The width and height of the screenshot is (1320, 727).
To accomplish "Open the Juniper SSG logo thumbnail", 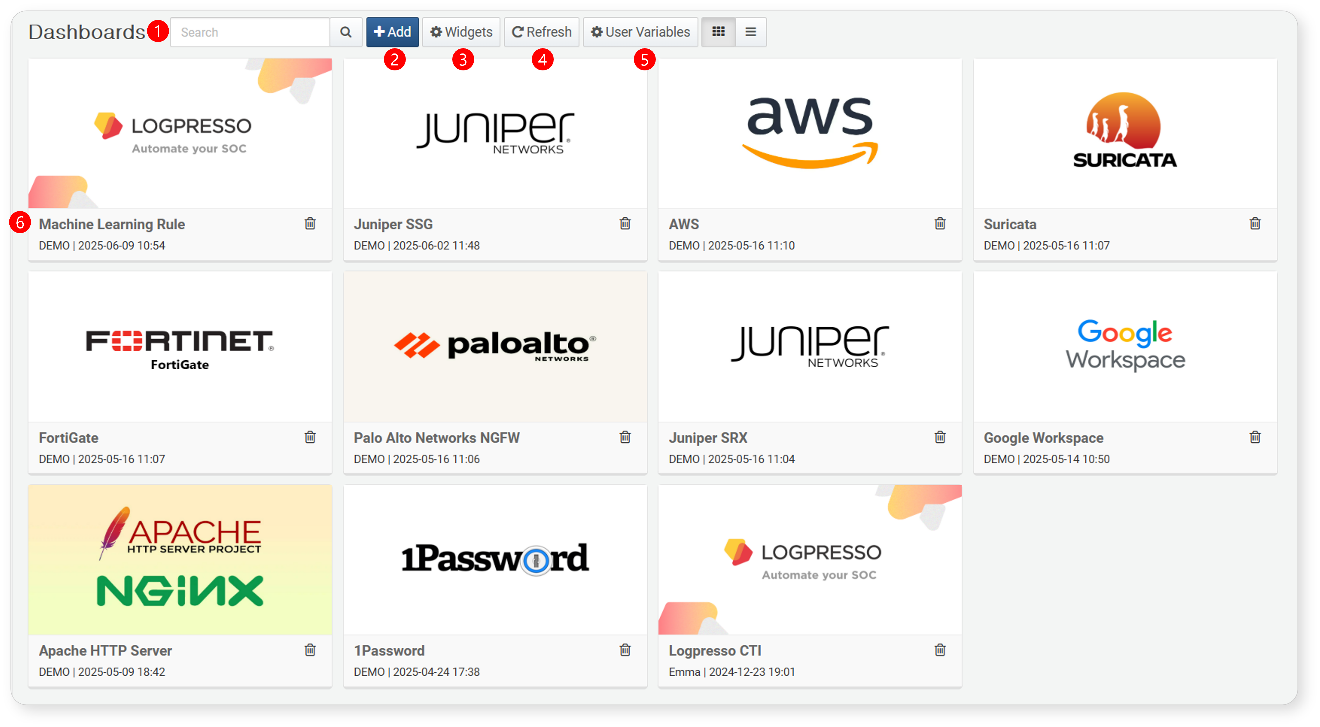I will 495,133.
